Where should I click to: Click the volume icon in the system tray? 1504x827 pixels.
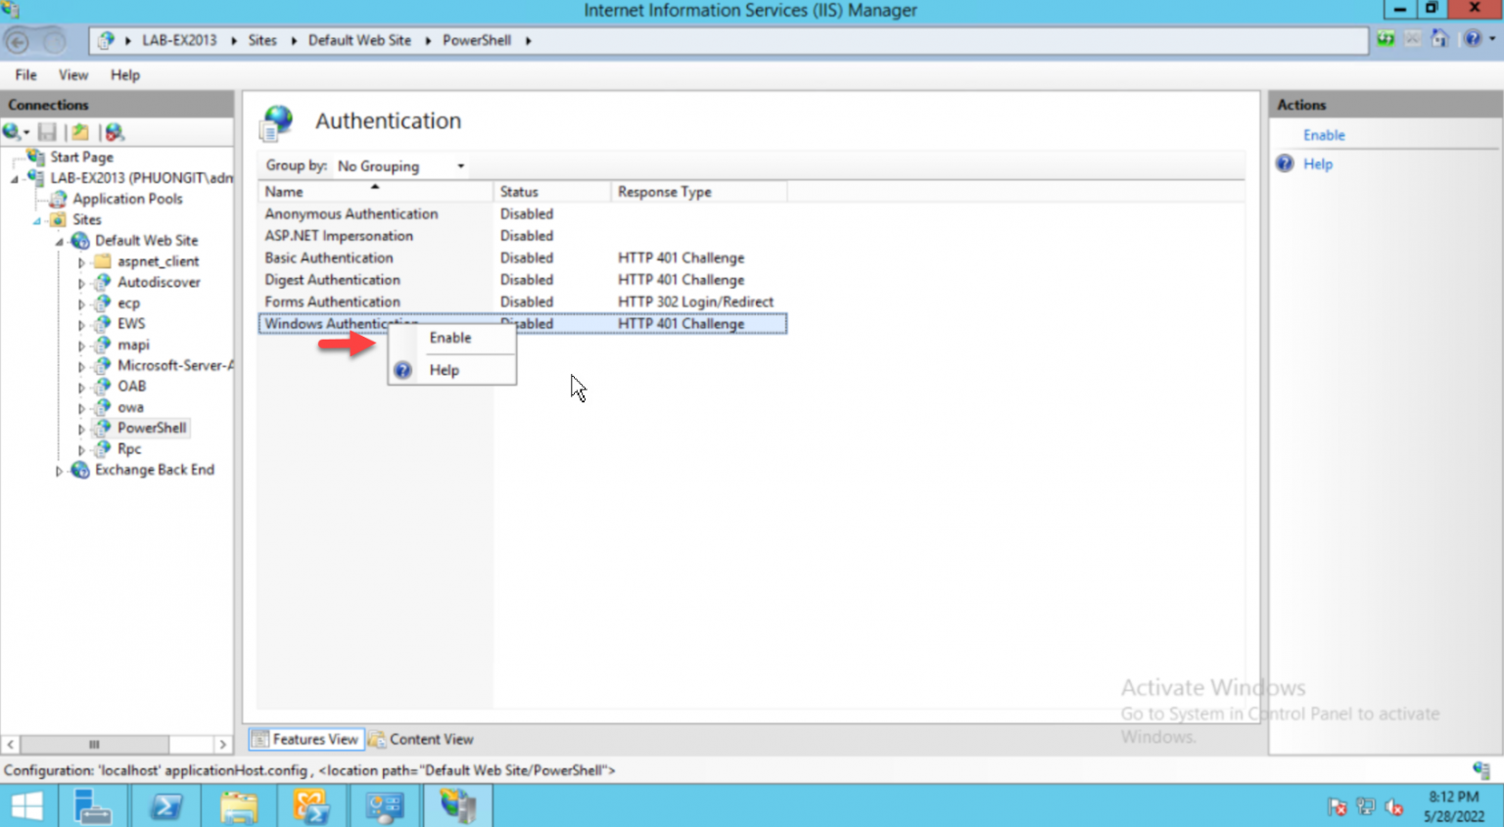coord(1394,806)
